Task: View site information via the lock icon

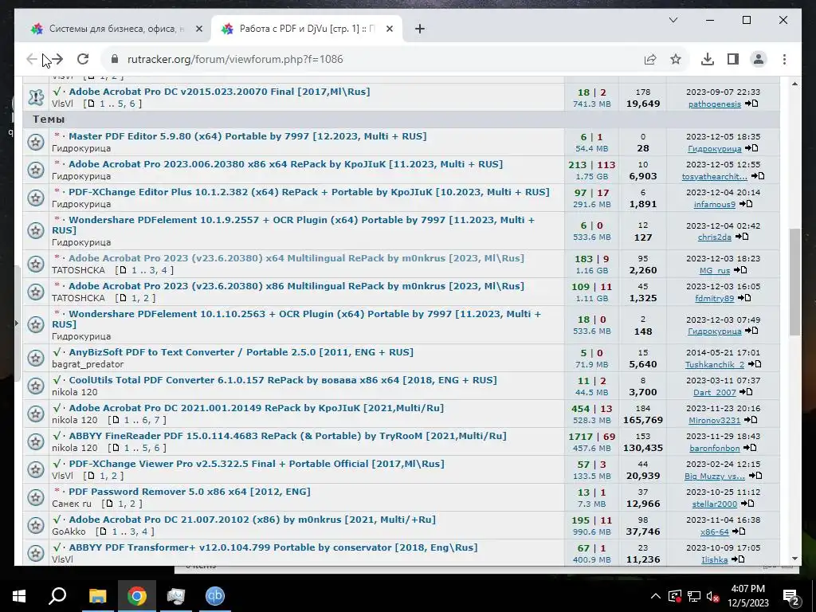Action: (x=115, y=59)
